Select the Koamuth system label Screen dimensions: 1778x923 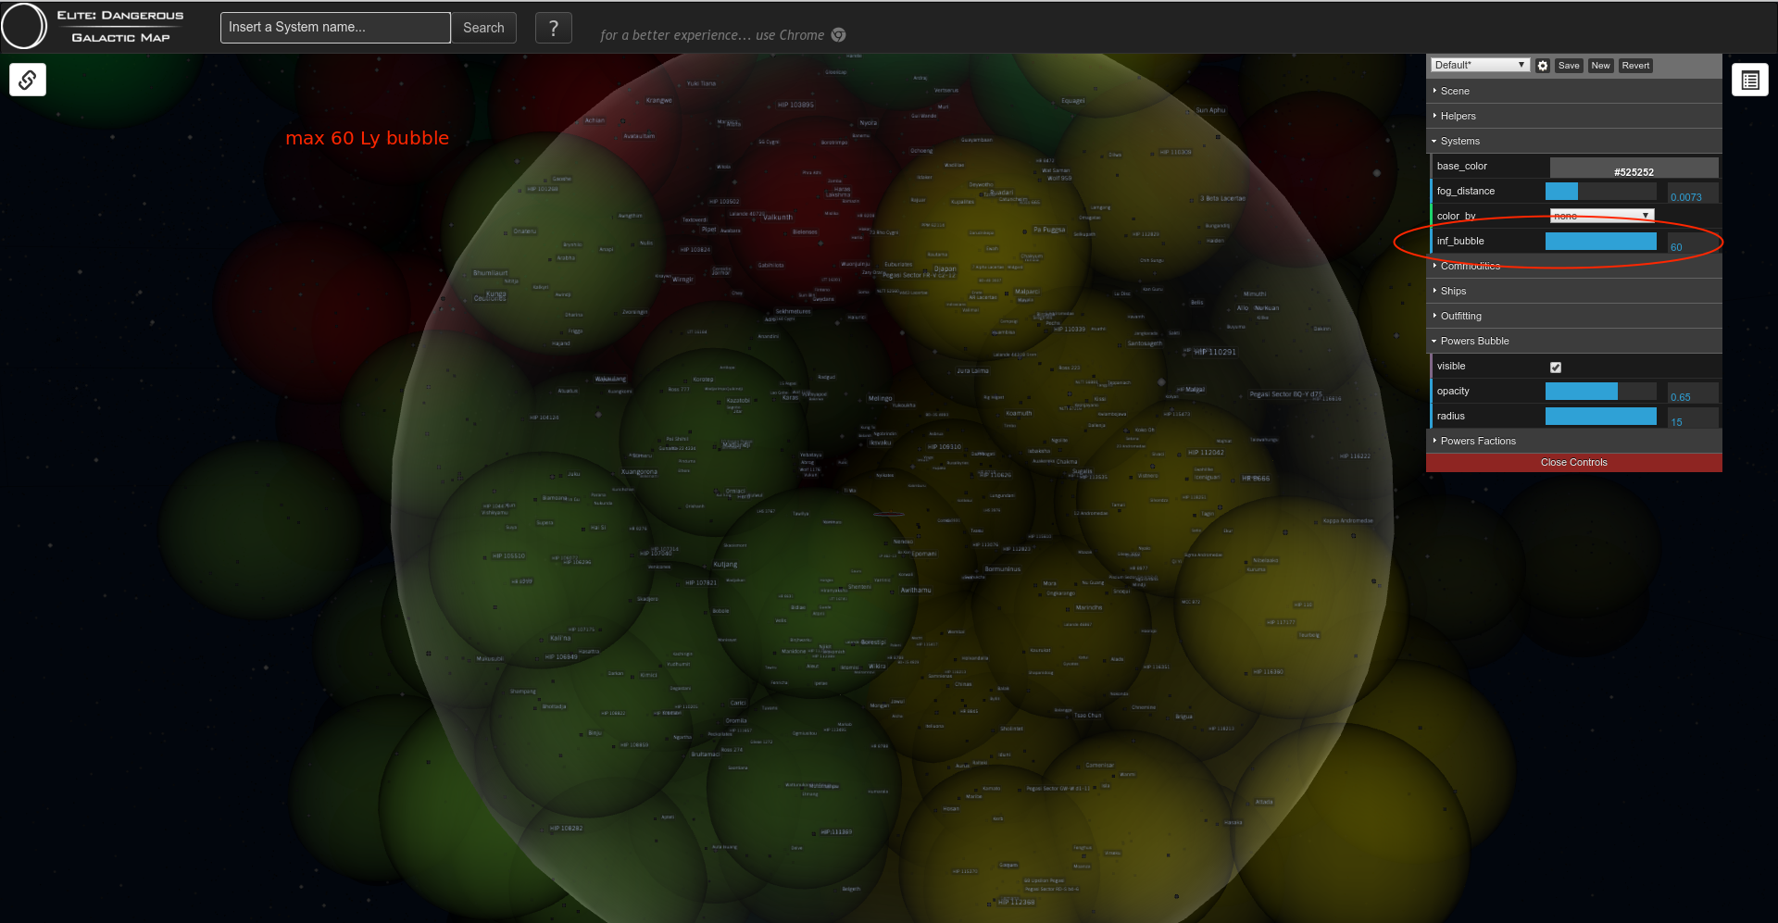click(x=1019, y=413)
